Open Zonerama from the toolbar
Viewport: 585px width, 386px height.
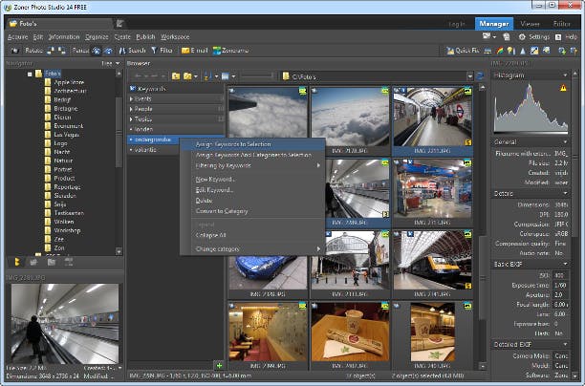point(228,50)
